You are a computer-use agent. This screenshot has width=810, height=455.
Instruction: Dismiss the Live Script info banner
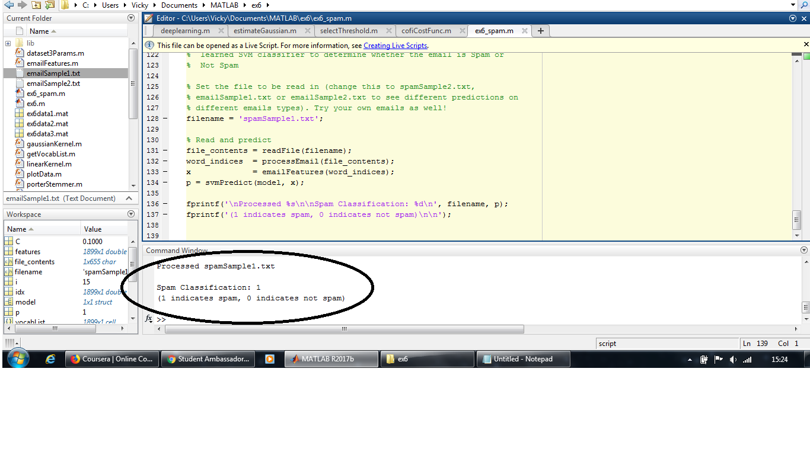point(806,44)
